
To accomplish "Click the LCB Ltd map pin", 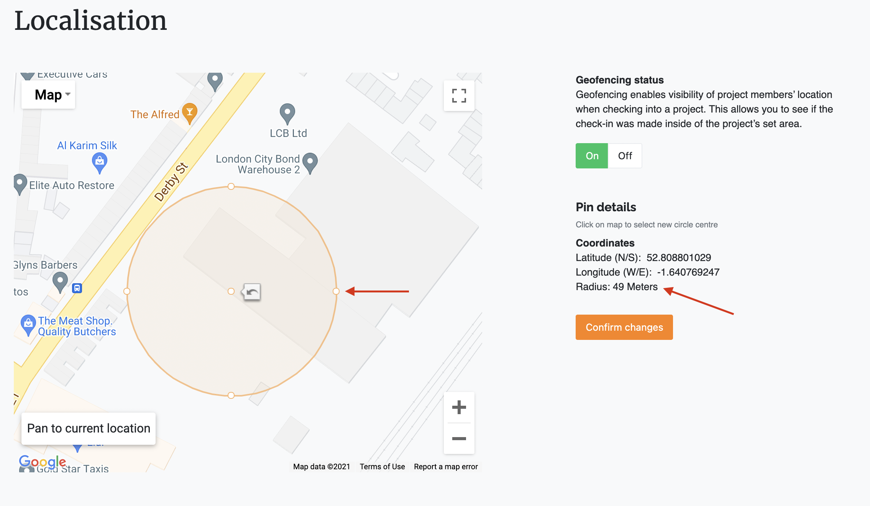I will (x=287, y=114).
